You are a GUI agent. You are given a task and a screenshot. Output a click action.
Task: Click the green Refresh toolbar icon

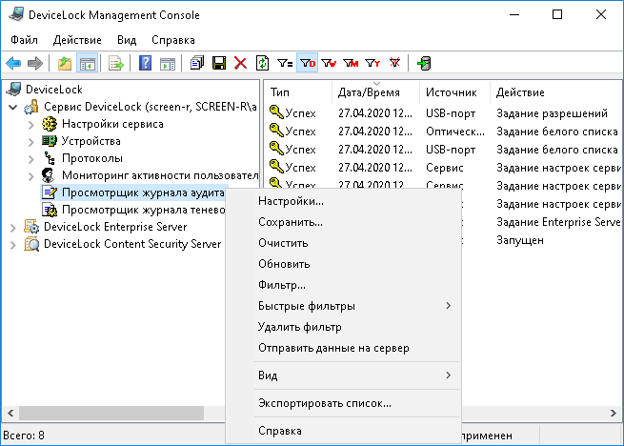click(x=262, y=64)
